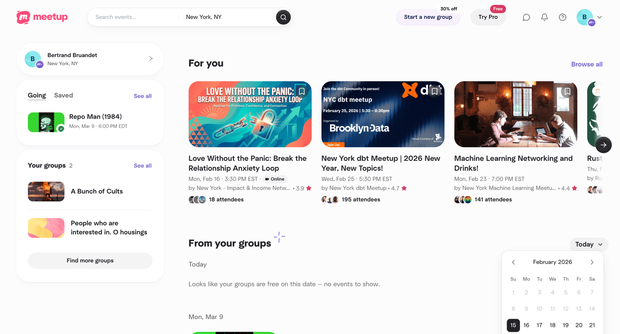
Task: Click New York dbt Meetup event title
Action: tap(381, 163)
